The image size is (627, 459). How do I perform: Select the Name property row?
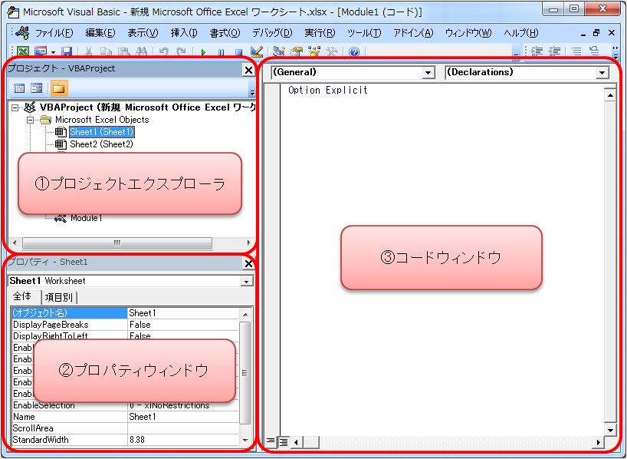125,417
